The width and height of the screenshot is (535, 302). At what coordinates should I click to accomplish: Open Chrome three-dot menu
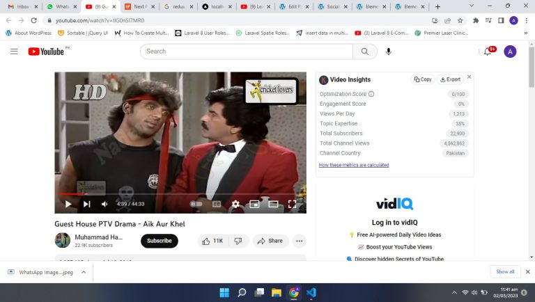[527, 20]
